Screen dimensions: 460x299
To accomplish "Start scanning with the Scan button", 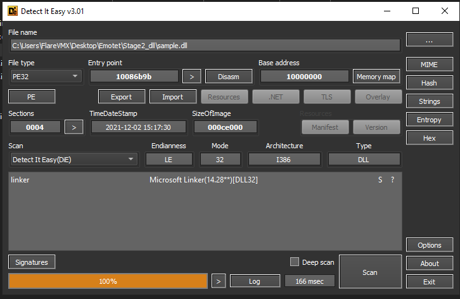I will tap(370, 272).
